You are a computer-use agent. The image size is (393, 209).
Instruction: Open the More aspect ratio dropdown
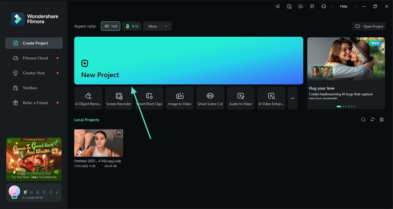tap(157, 26)
